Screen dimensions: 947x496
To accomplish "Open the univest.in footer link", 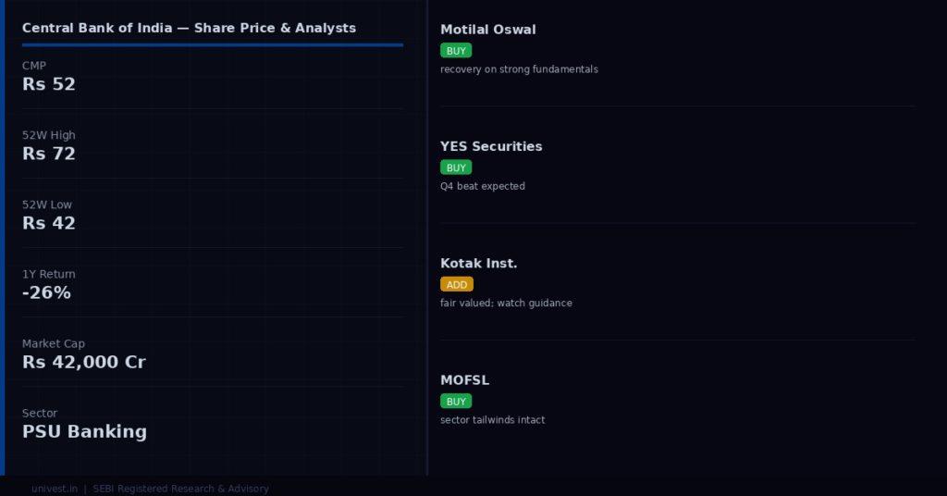I will 55,489.
